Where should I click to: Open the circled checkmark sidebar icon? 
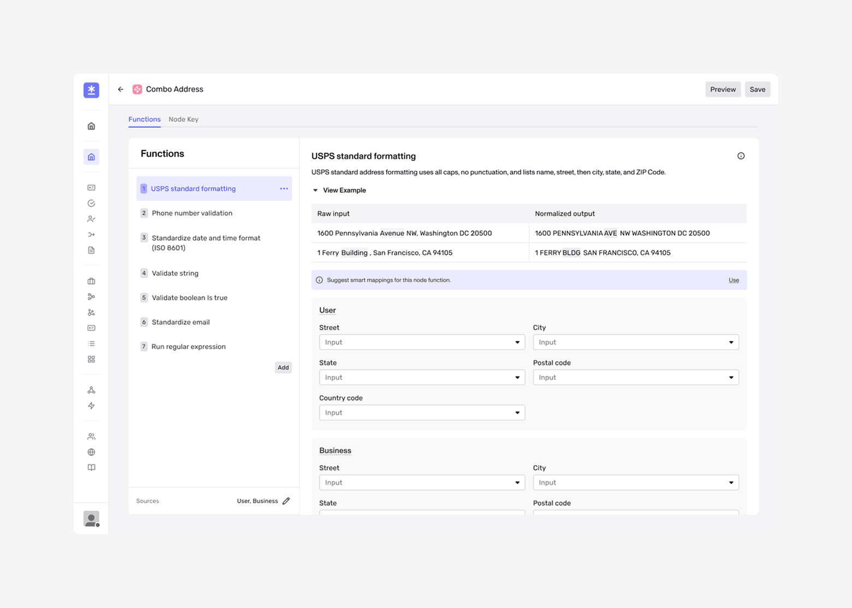tap(91, 204)
